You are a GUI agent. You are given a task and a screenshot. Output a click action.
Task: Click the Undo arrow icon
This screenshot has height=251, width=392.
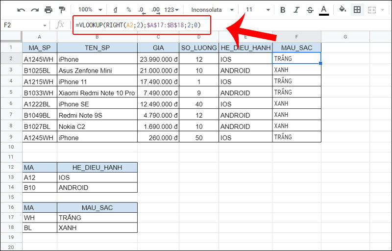click(21, 10)
